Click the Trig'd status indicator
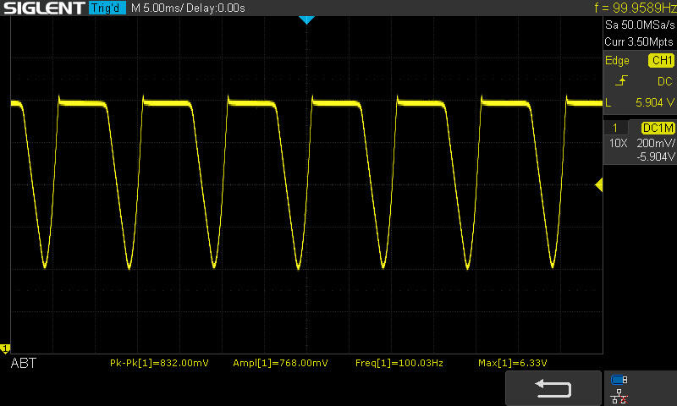The image size is (677, 406). tap(107, 8)
